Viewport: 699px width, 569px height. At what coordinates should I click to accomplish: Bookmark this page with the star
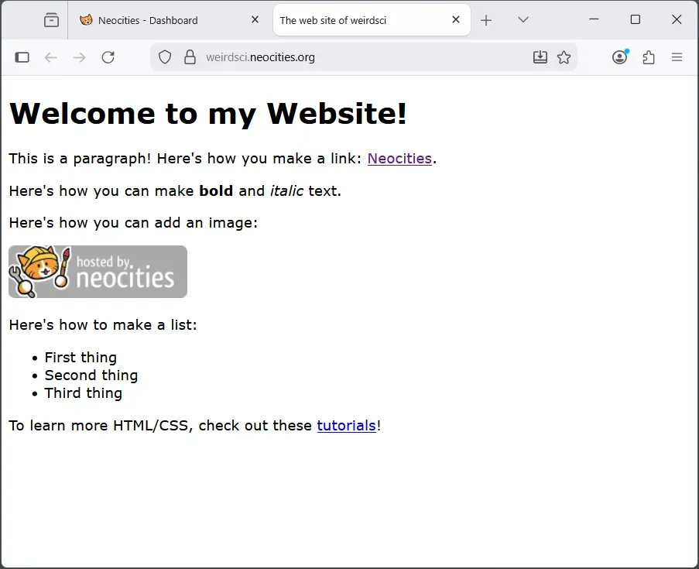(564, 57)
